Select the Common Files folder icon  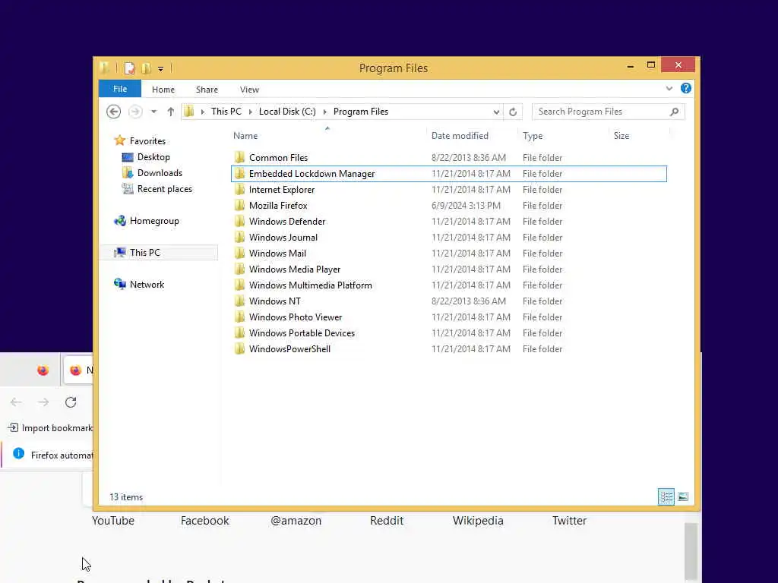coord(239,158)
